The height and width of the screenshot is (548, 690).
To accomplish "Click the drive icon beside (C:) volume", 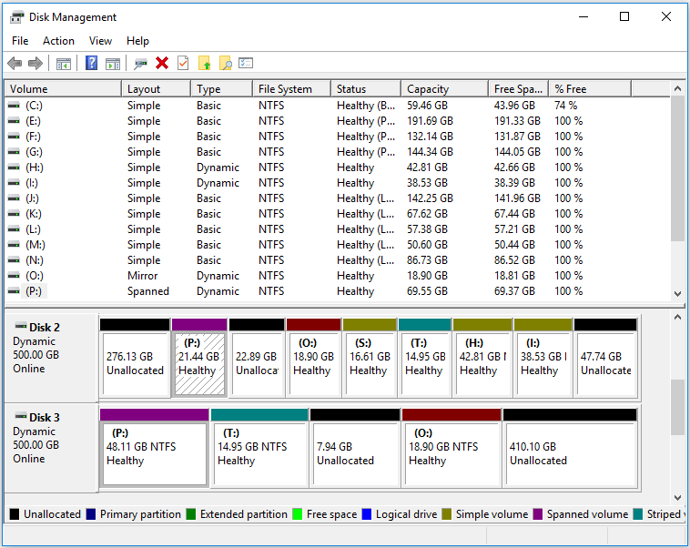I will (14, 106).
